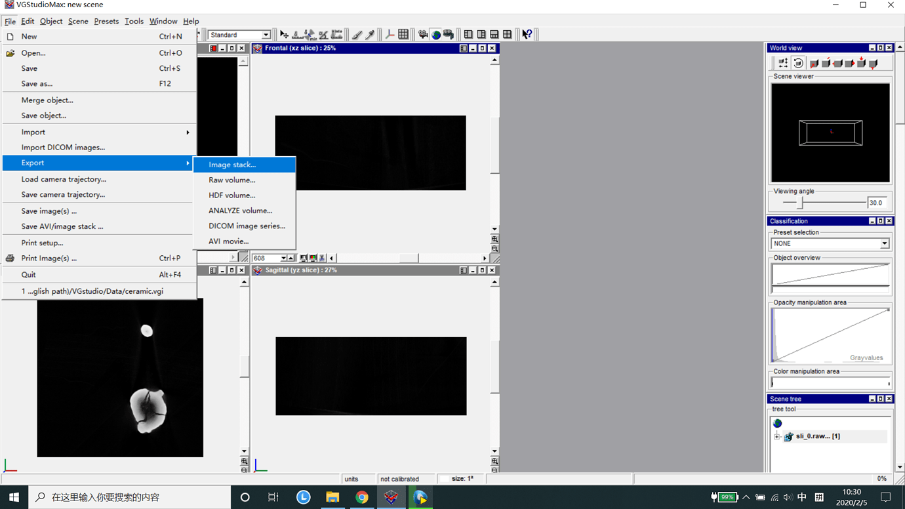This screenshot has height=509, width=905.
Task: Open recent file ceramic.vgi
Action: 92,291
